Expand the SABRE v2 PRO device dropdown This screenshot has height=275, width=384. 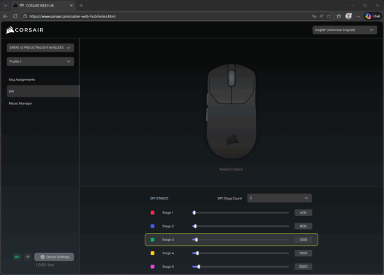tap(40, 47)
